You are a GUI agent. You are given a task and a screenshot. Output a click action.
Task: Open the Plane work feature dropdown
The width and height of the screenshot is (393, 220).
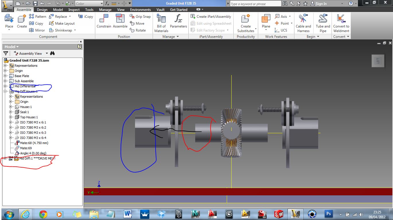coord(266,30)
